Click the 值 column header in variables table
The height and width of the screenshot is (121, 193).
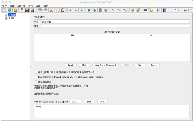[x=151, y=35]
